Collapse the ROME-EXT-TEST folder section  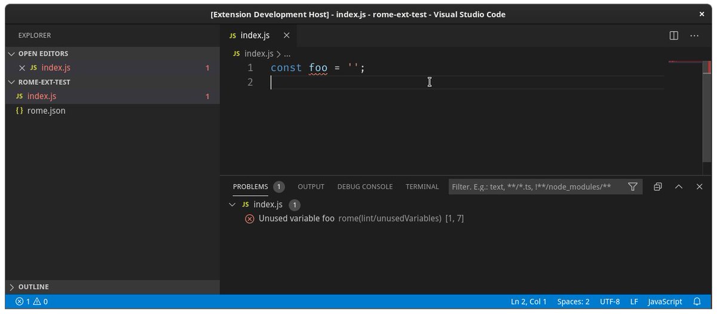pos(112,82)
